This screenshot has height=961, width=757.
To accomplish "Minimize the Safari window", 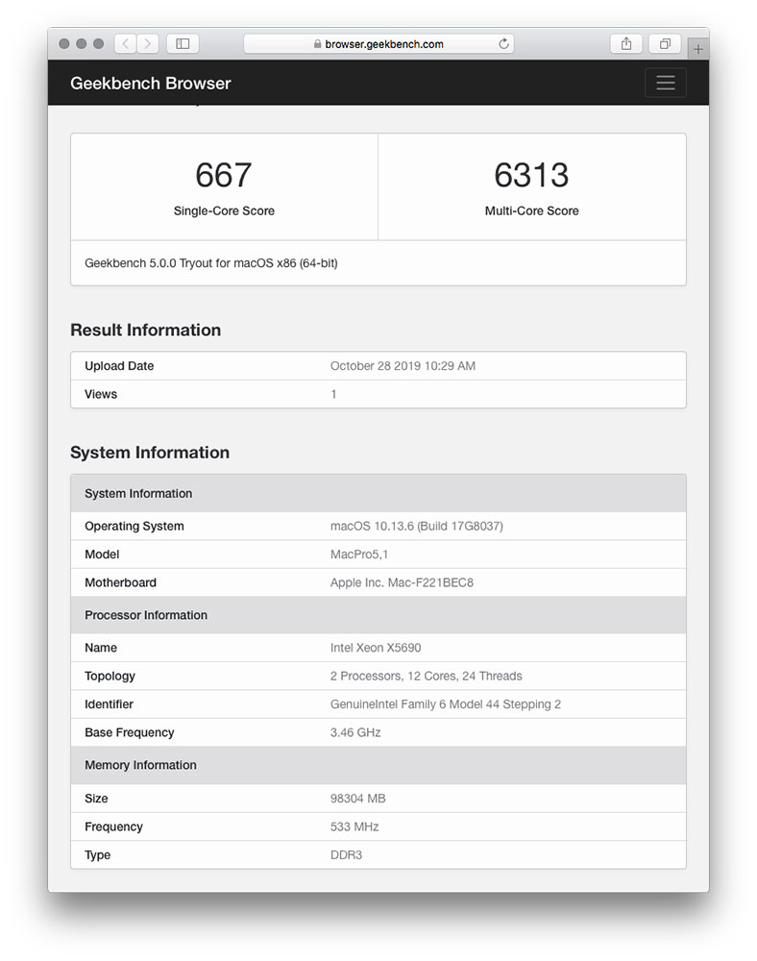I will coord(82,44).
